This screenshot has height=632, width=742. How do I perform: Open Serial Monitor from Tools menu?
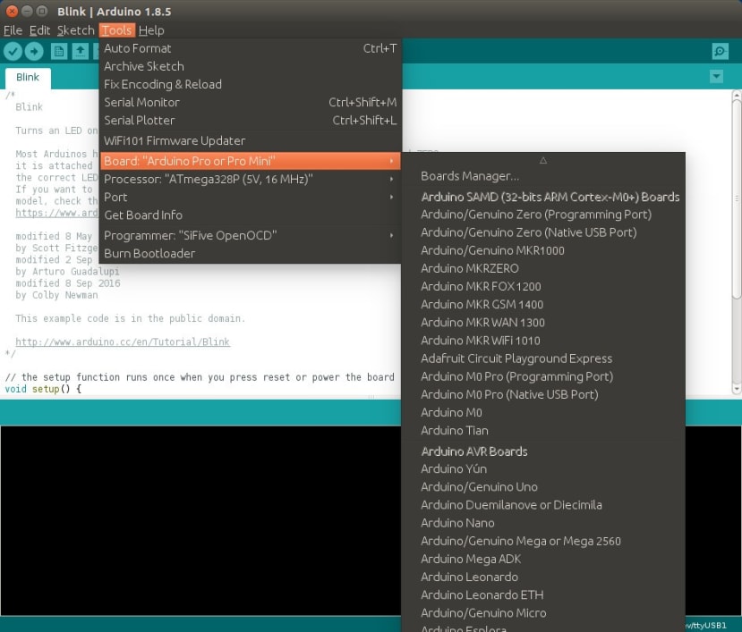[251, 102]
